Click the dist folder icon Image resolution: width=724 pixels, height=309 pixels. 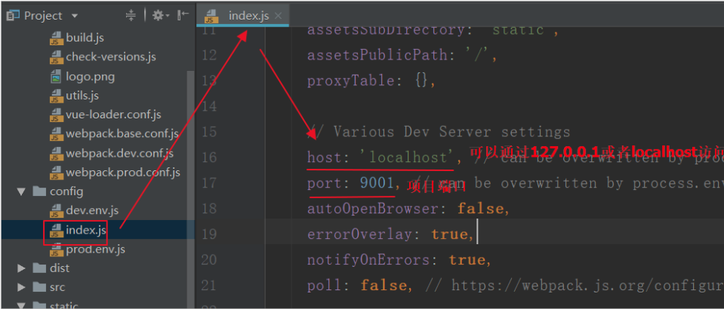tap(40, 268)
